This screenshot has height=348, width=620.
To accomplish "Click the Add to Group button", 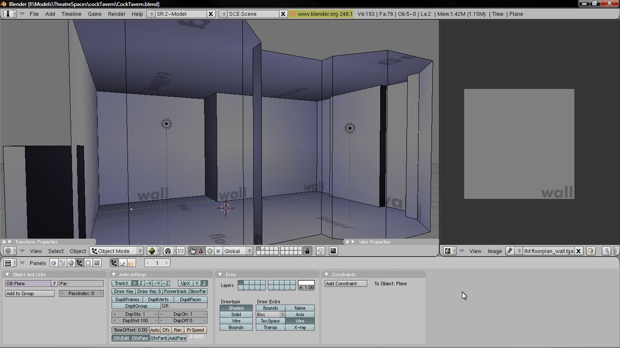I will (x=30, y=293).
